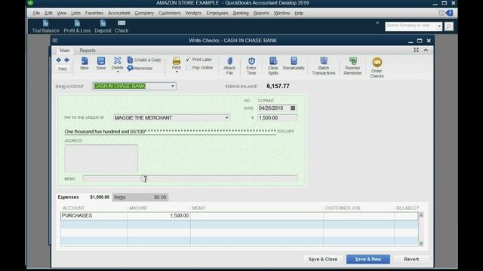Open the reminders clock icon in menu bar
This screenshot has height=271, width=483.
(441, 13)
